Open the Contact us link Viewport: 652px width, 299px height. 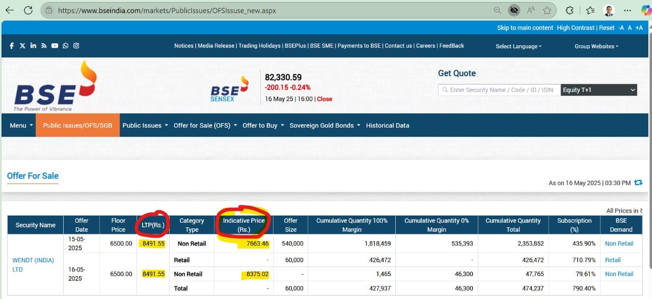pyautogui.click(x=398, y=46)
